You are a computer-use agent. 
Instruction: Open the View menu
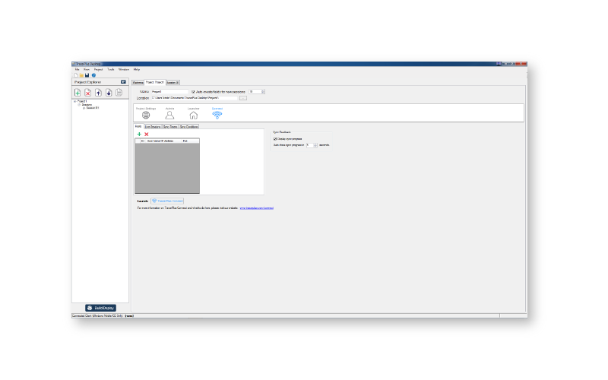tap(87, 69)
